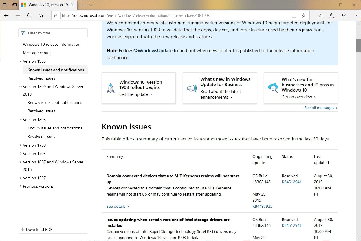
Task: Click See details for Kerberos issue
Action: pyautogui.click(x=118, y=206)
